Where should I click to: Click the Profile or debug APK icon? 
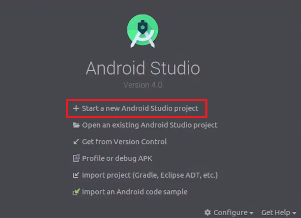[76, 159]
